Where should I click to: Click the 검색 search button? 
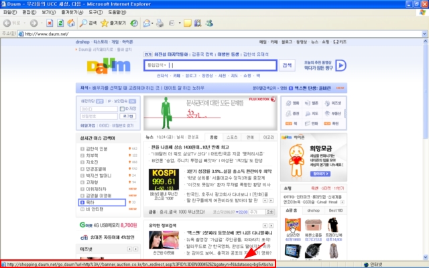coord(287,66)
